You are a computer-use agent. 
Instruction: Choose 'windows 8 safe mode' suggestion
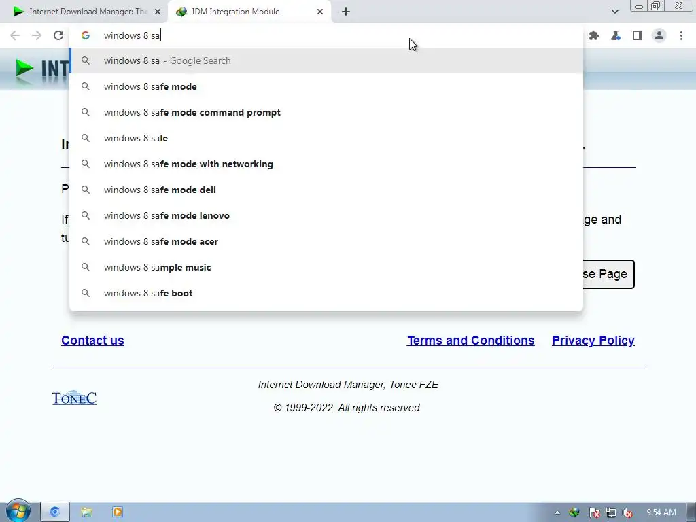click(x=326, y=86)
